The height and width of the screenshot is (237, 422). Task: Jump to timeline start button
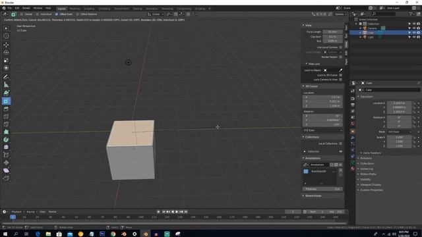tap(163, 212)
